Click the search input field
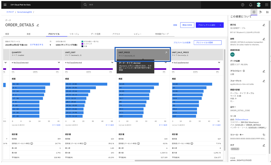Image resolution: width=271 pixels, height=165 pixels. click(x=141, y=5)
